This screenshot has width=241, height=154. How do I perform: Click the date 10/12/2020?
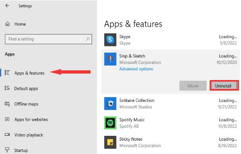(227, 62)
